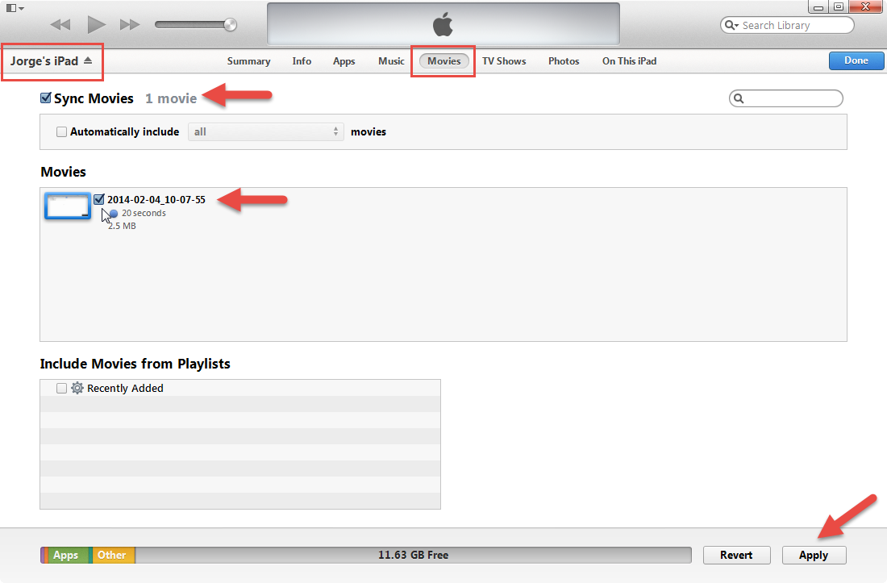
Task: Click the Apps storage segment
Action: pyautogui.click(x=66, y=555)
